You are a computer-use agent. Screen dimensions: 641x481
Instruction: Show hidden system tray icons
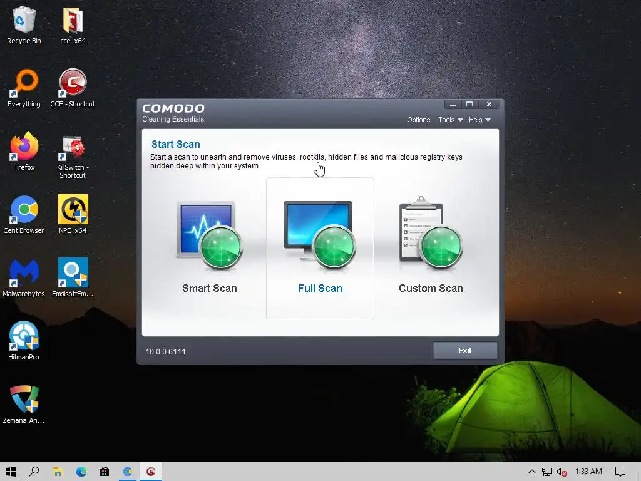coord(532,472)
